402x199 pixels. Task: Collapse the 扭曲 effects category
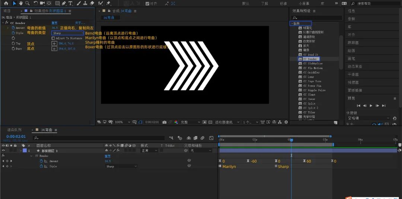tap(292, 23)
